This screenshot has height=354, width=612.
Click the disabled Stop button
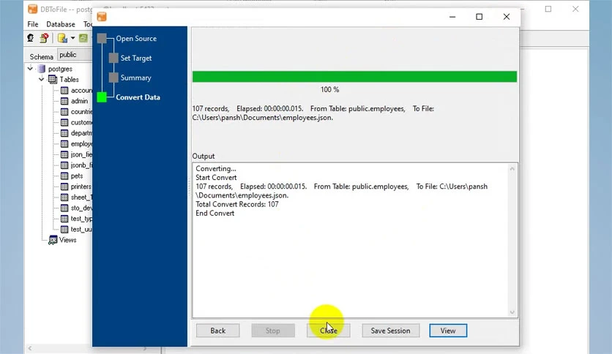click(x=273, y=331)
